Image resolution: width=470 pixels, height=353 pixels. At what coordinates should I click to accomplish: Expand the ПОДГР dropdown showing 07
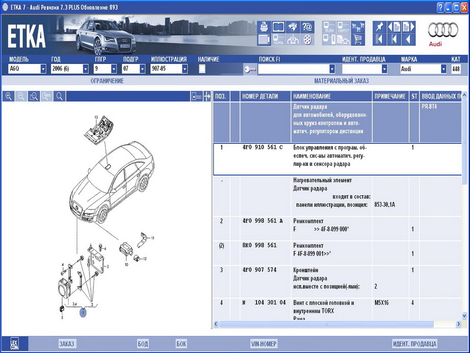click(x=142, y=69)
